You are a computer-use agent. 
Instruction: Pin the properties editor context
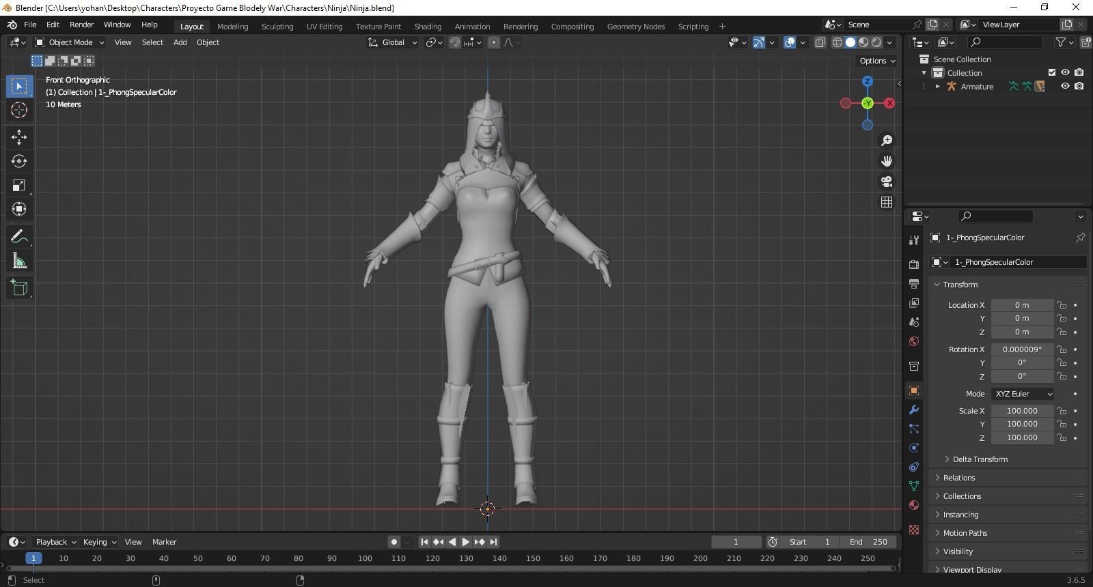(1080, 238)
